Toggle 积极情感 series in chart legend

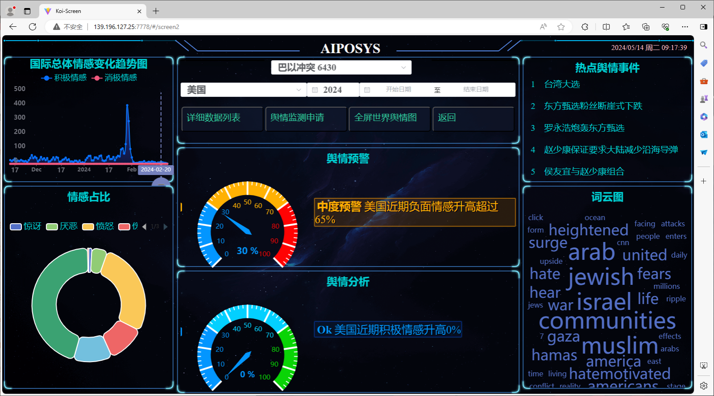[x=64, y=78]
